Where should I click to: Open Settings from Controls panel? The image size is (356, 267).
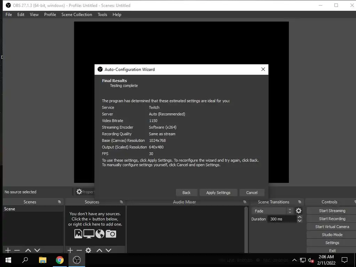332,242
